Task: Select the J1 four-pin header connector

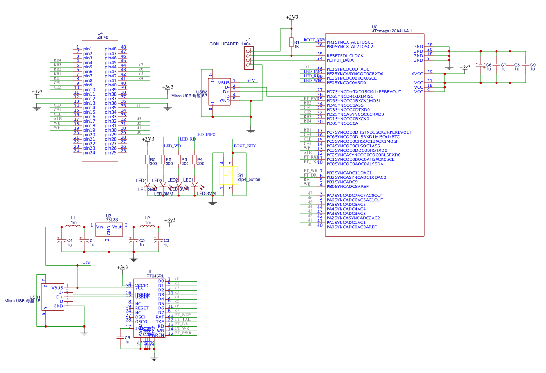Action: coord(249,59)
